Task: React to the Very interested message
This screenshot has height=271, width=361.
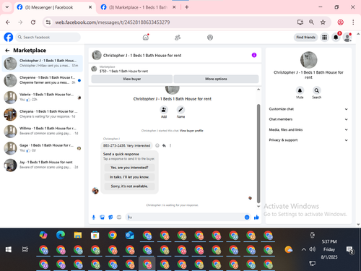Action: [157, 145]
